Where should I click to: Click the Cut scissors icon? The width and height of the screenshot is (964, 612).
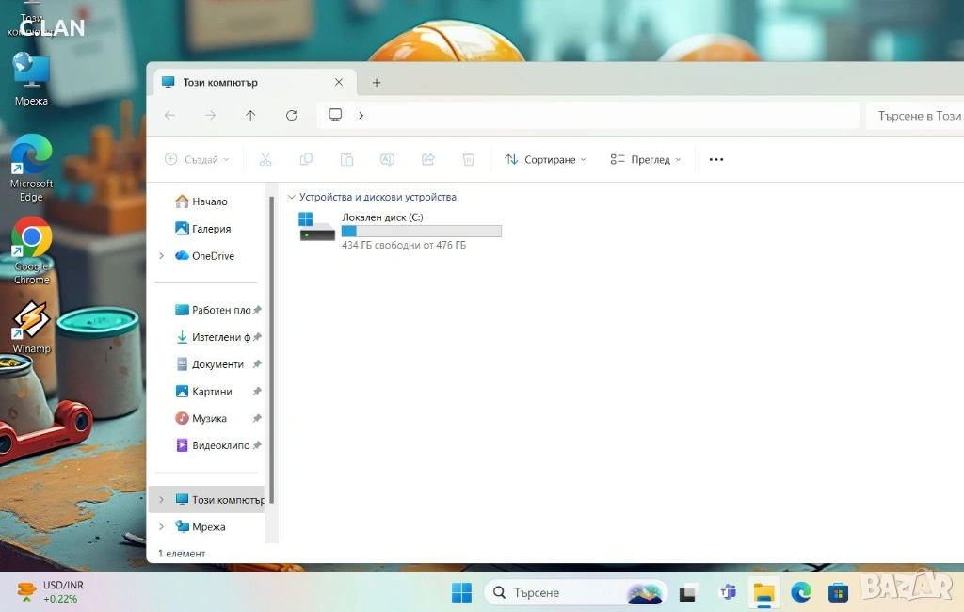coord(265,160)
